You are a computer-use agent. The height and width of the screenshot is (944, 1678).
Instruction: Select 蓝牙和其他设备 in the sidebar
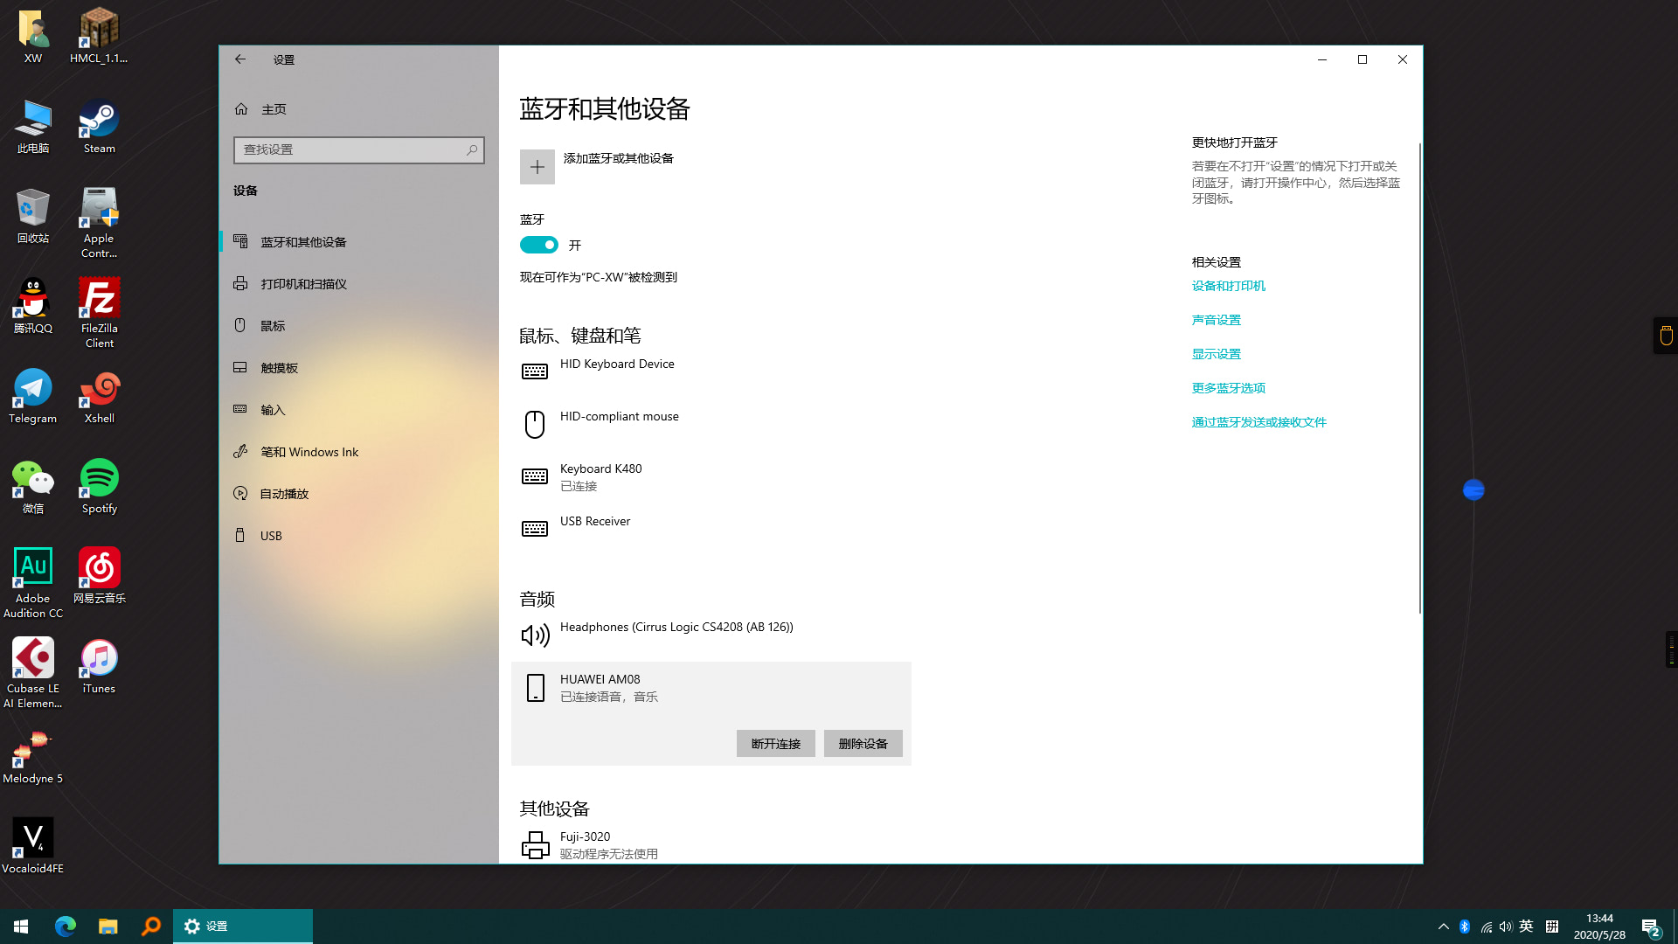tap(303, 241)
